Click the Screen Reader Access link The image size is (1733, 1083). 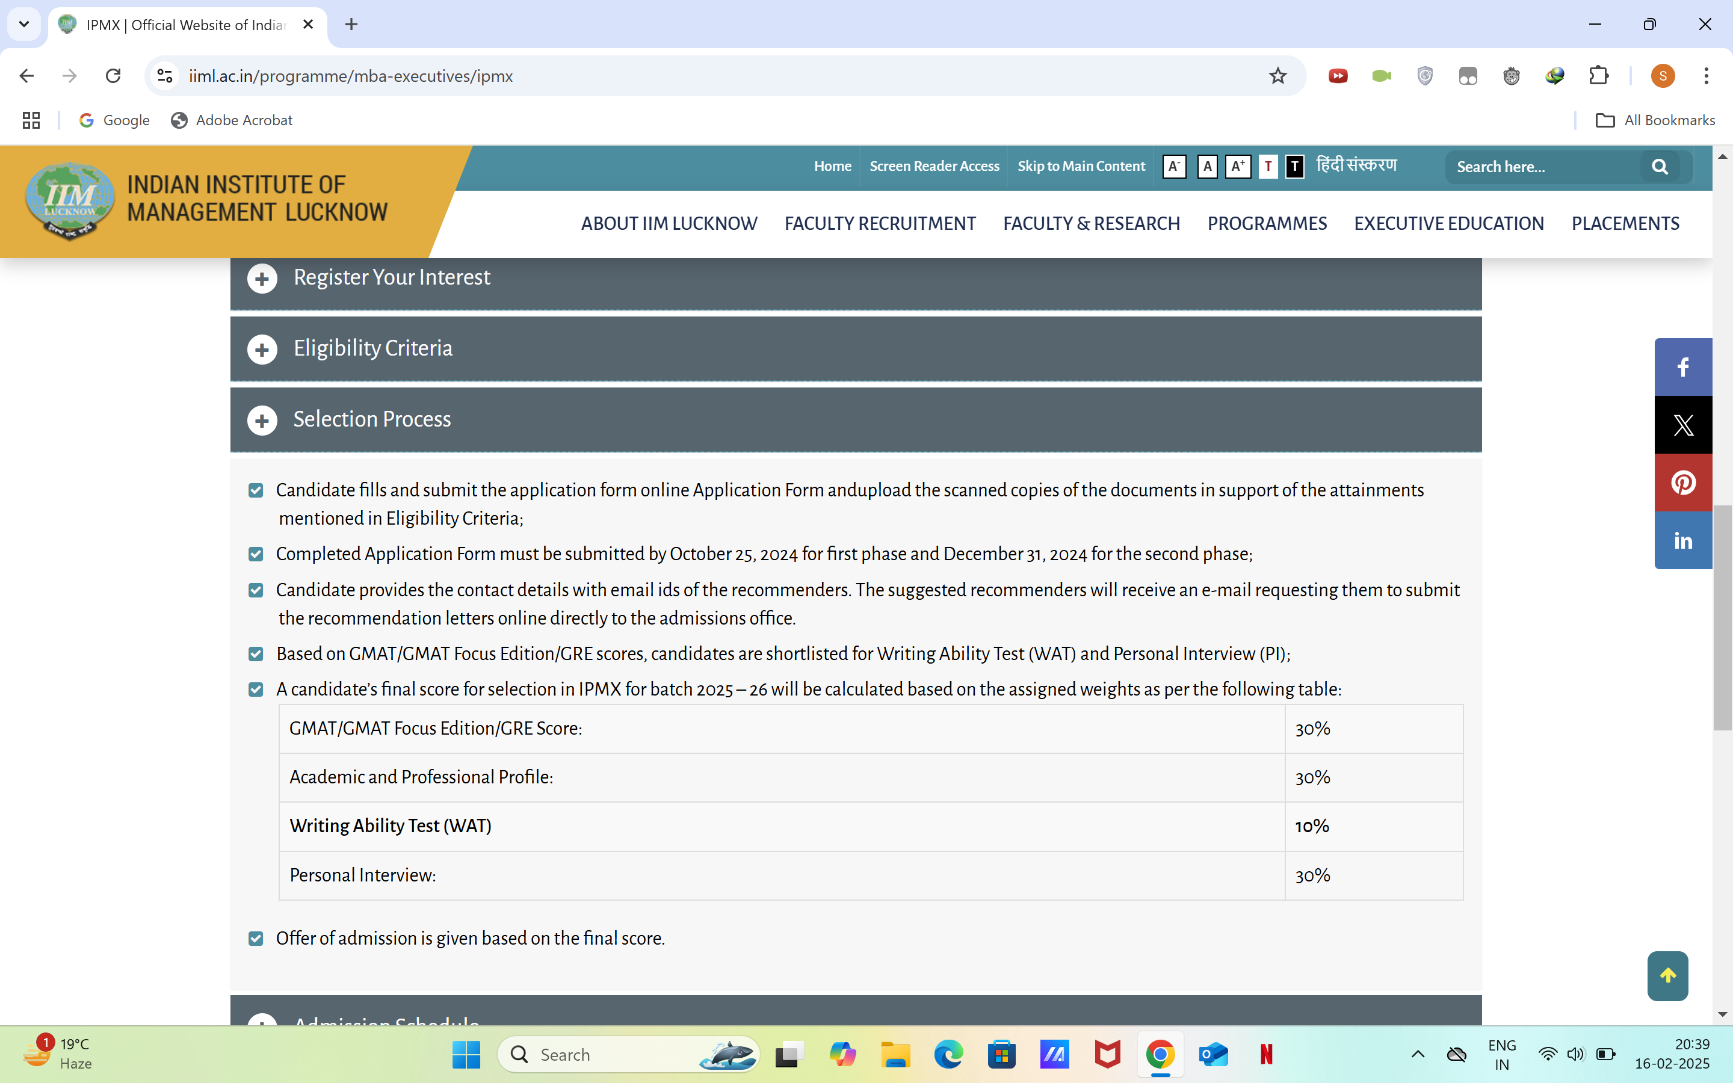934,166
